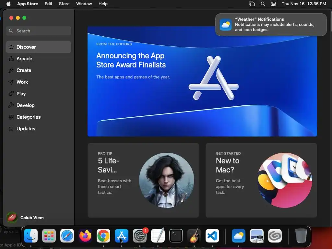Browse all Categories

click(x=39, y=117)
